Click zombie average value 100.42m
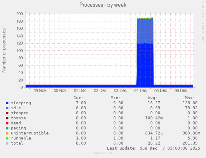This screenshot has height=158, width=206. click(154, 118)
